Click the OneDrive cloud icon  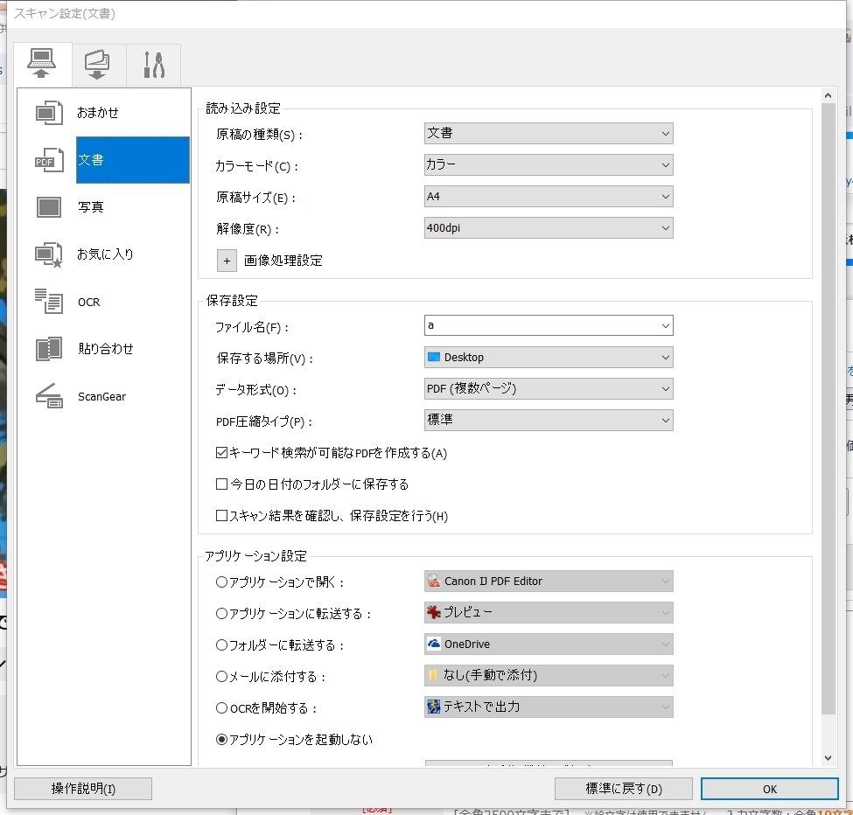click(434, 644)
